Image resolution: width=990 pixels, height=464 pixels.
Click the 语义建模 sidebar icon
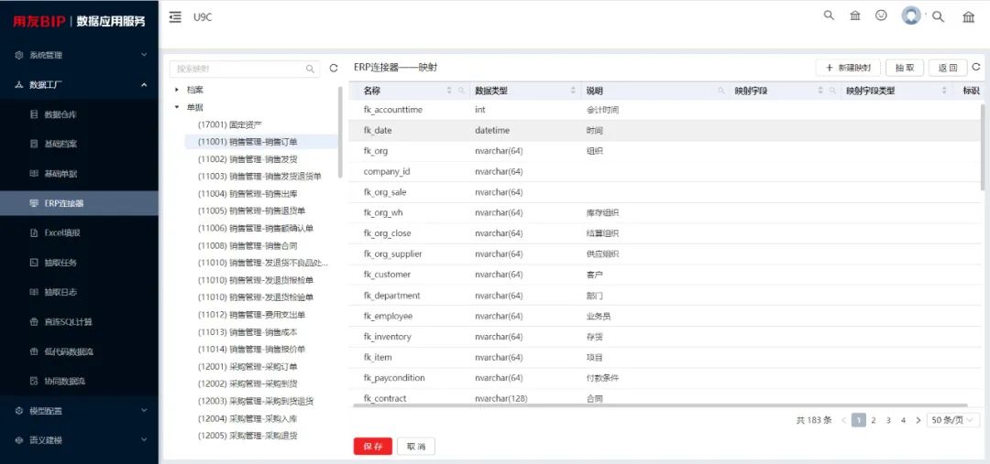[19, 440]
